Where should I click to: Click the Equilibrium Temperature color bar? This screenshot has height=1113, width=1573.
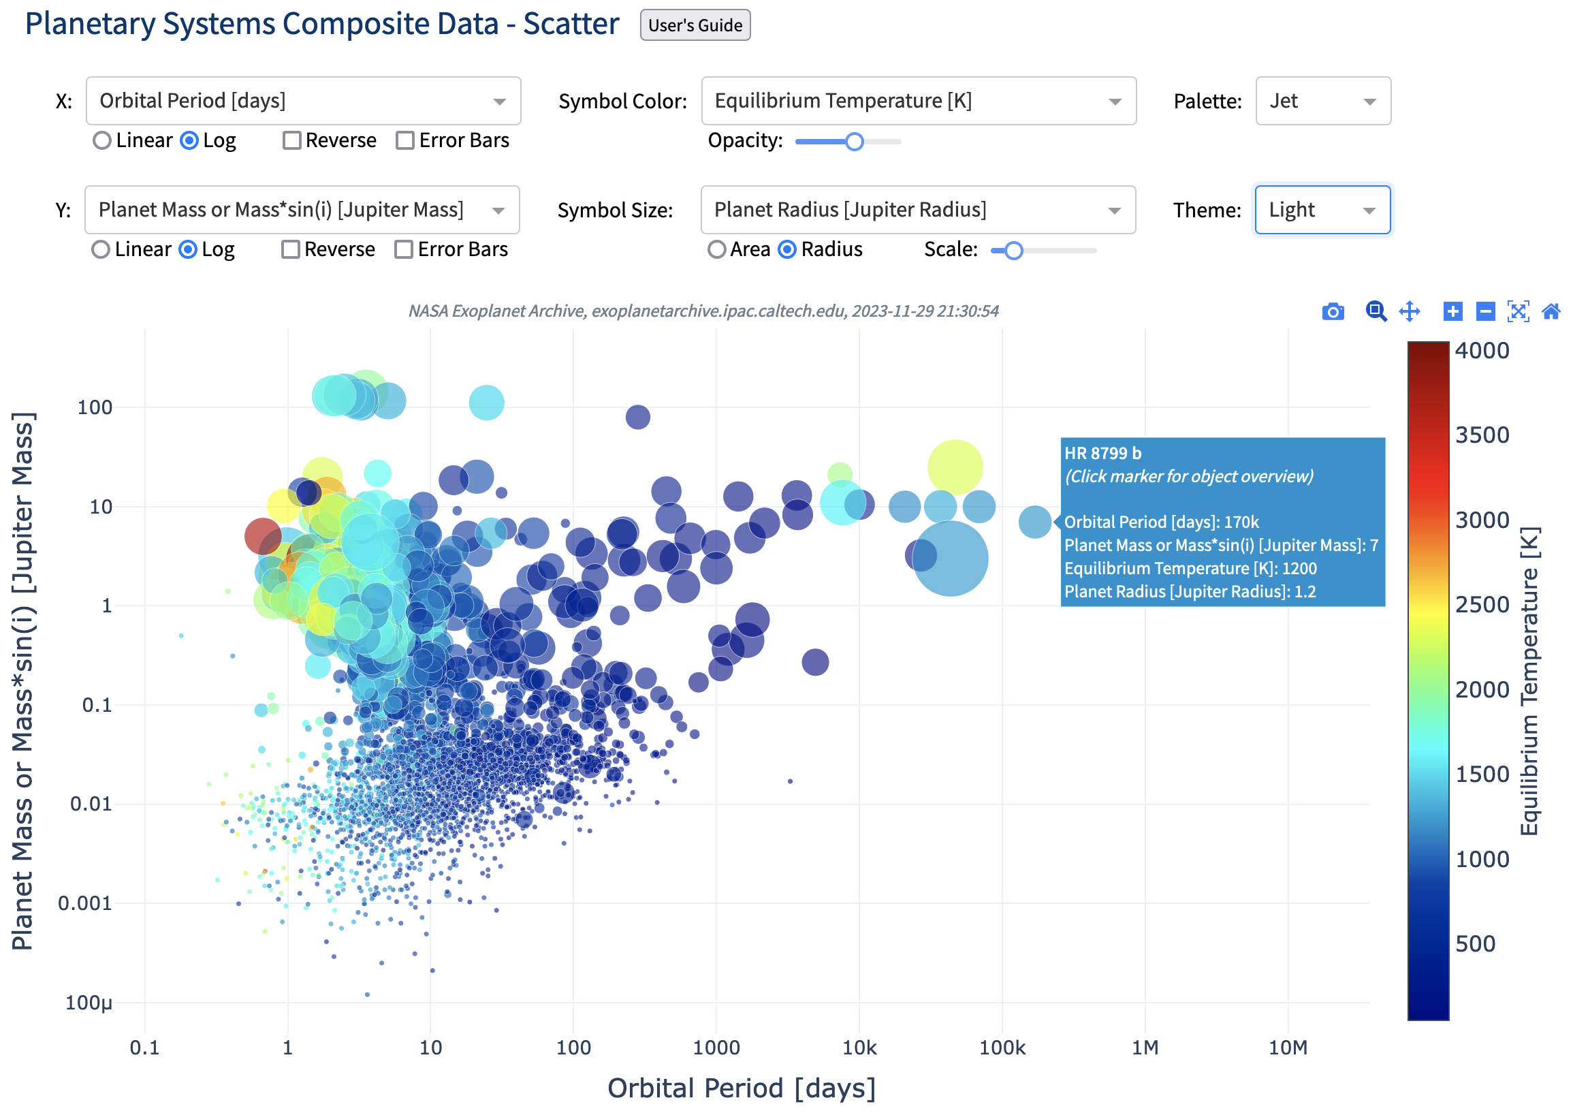click(1428, 680)
